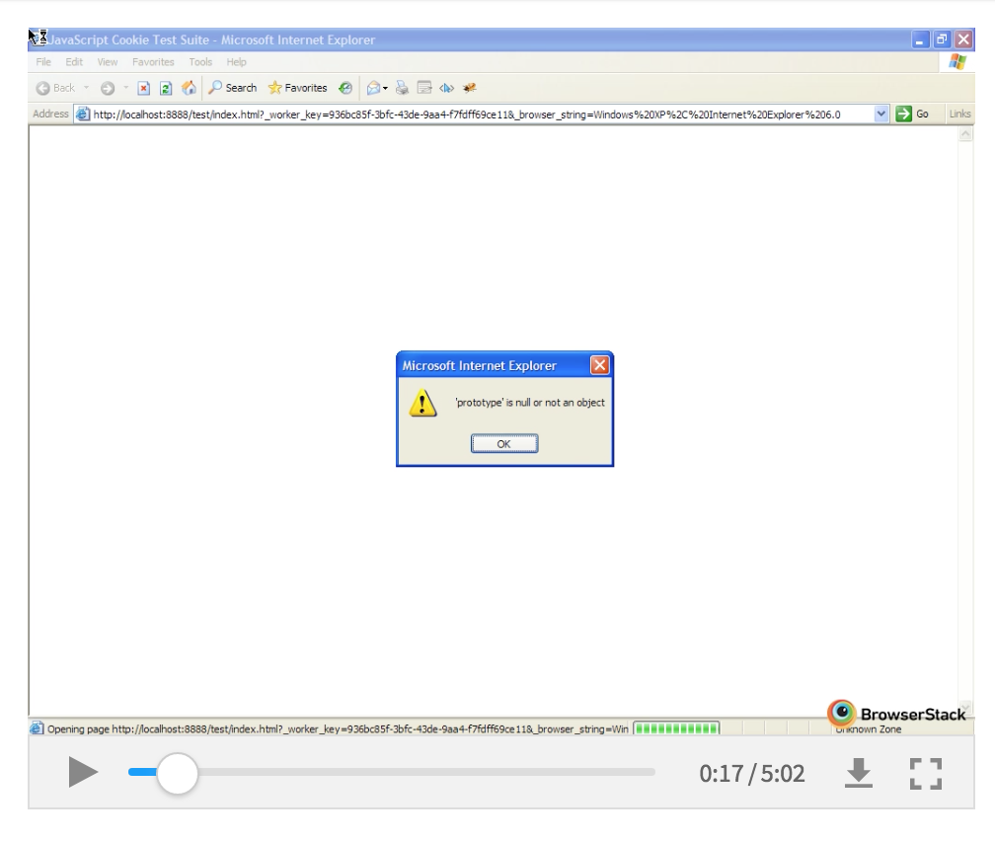Click the Messenger icon on the toolbar
The width and height of the screenshot is (995, 841).
coord(468,88)
